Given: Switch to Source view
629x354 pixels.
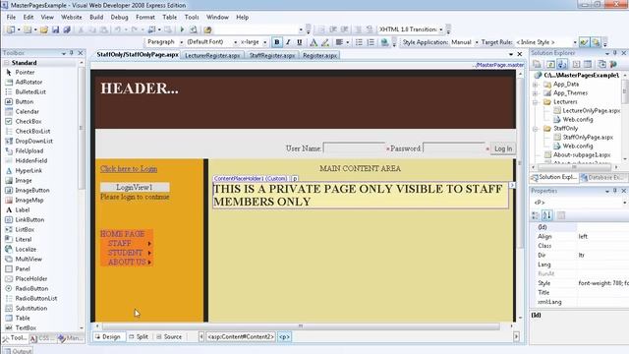Looking at the screenshot, I should (169, 336).
